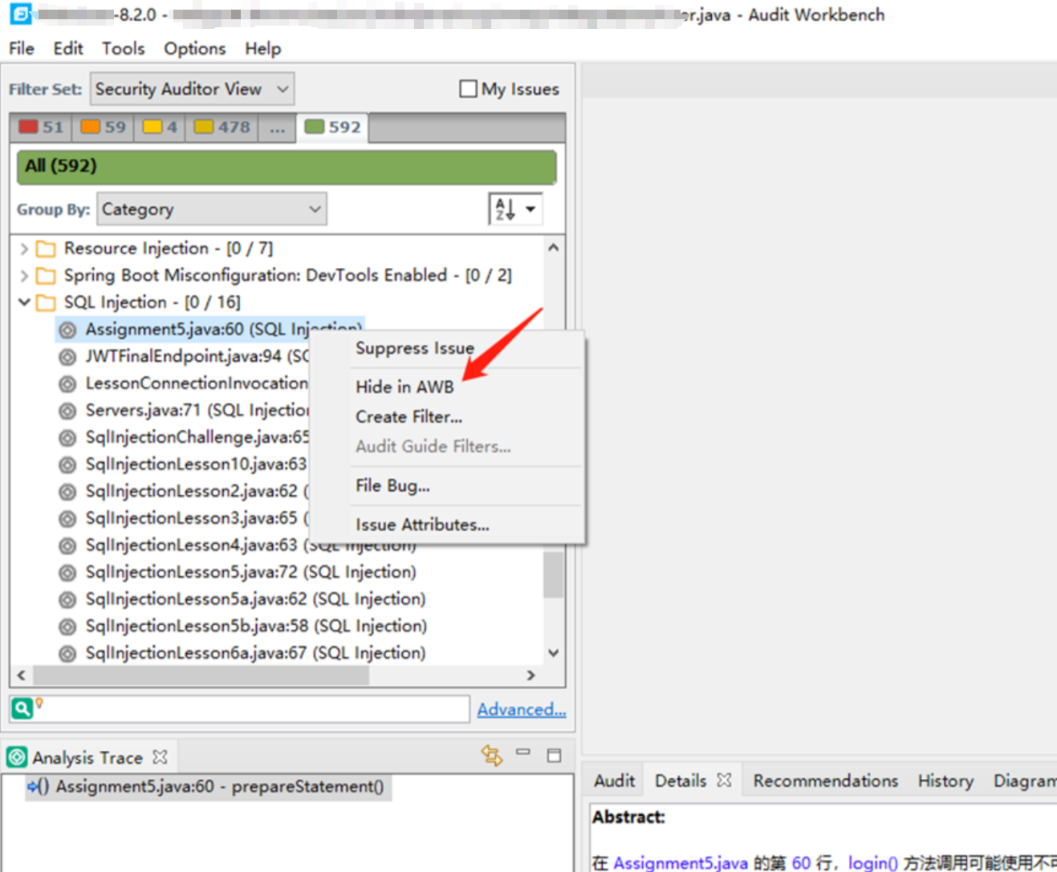
Task: Select the SqlInjectionChallenge.java issue
Action: tap(197, 437)
